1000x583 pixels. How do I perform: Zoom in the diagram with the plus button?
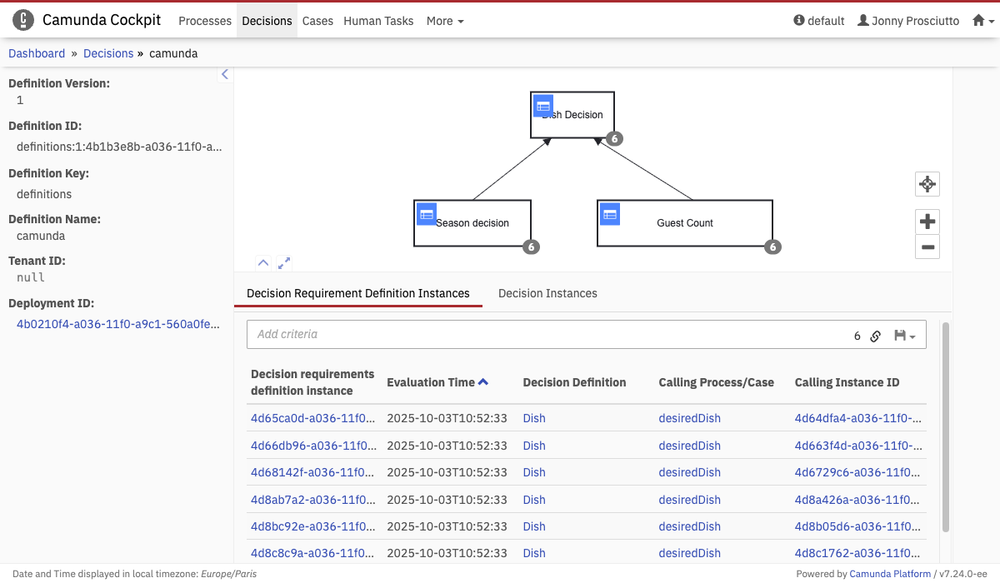point(927,222)
